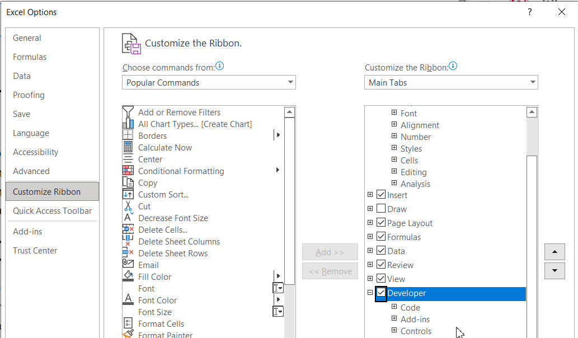This screenshot has height=338, width=578.
Task: Click the move tab up arrow button
Action: [x=554, y=252]
